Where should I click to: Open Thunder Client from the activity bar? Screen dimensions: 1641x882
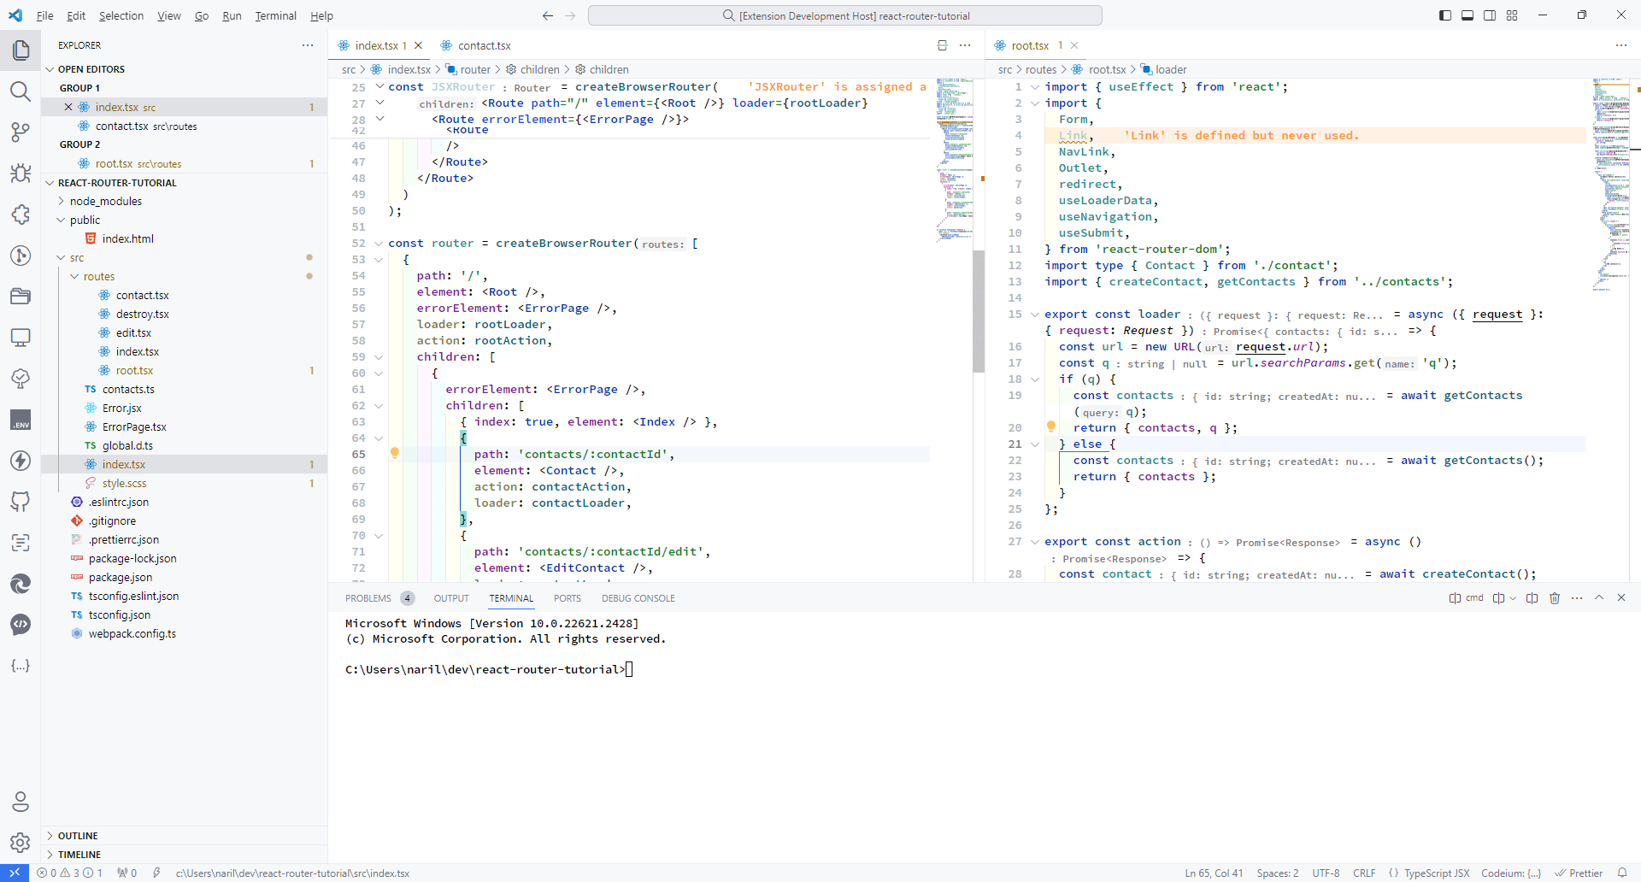(x=21, y=461)
